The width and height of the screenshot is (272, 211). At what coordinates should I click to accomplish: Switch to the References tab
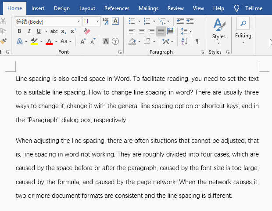[117, 8]
